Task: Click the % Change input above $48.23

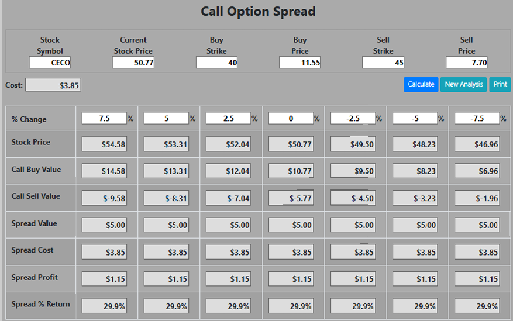Action: coord(415,118)
